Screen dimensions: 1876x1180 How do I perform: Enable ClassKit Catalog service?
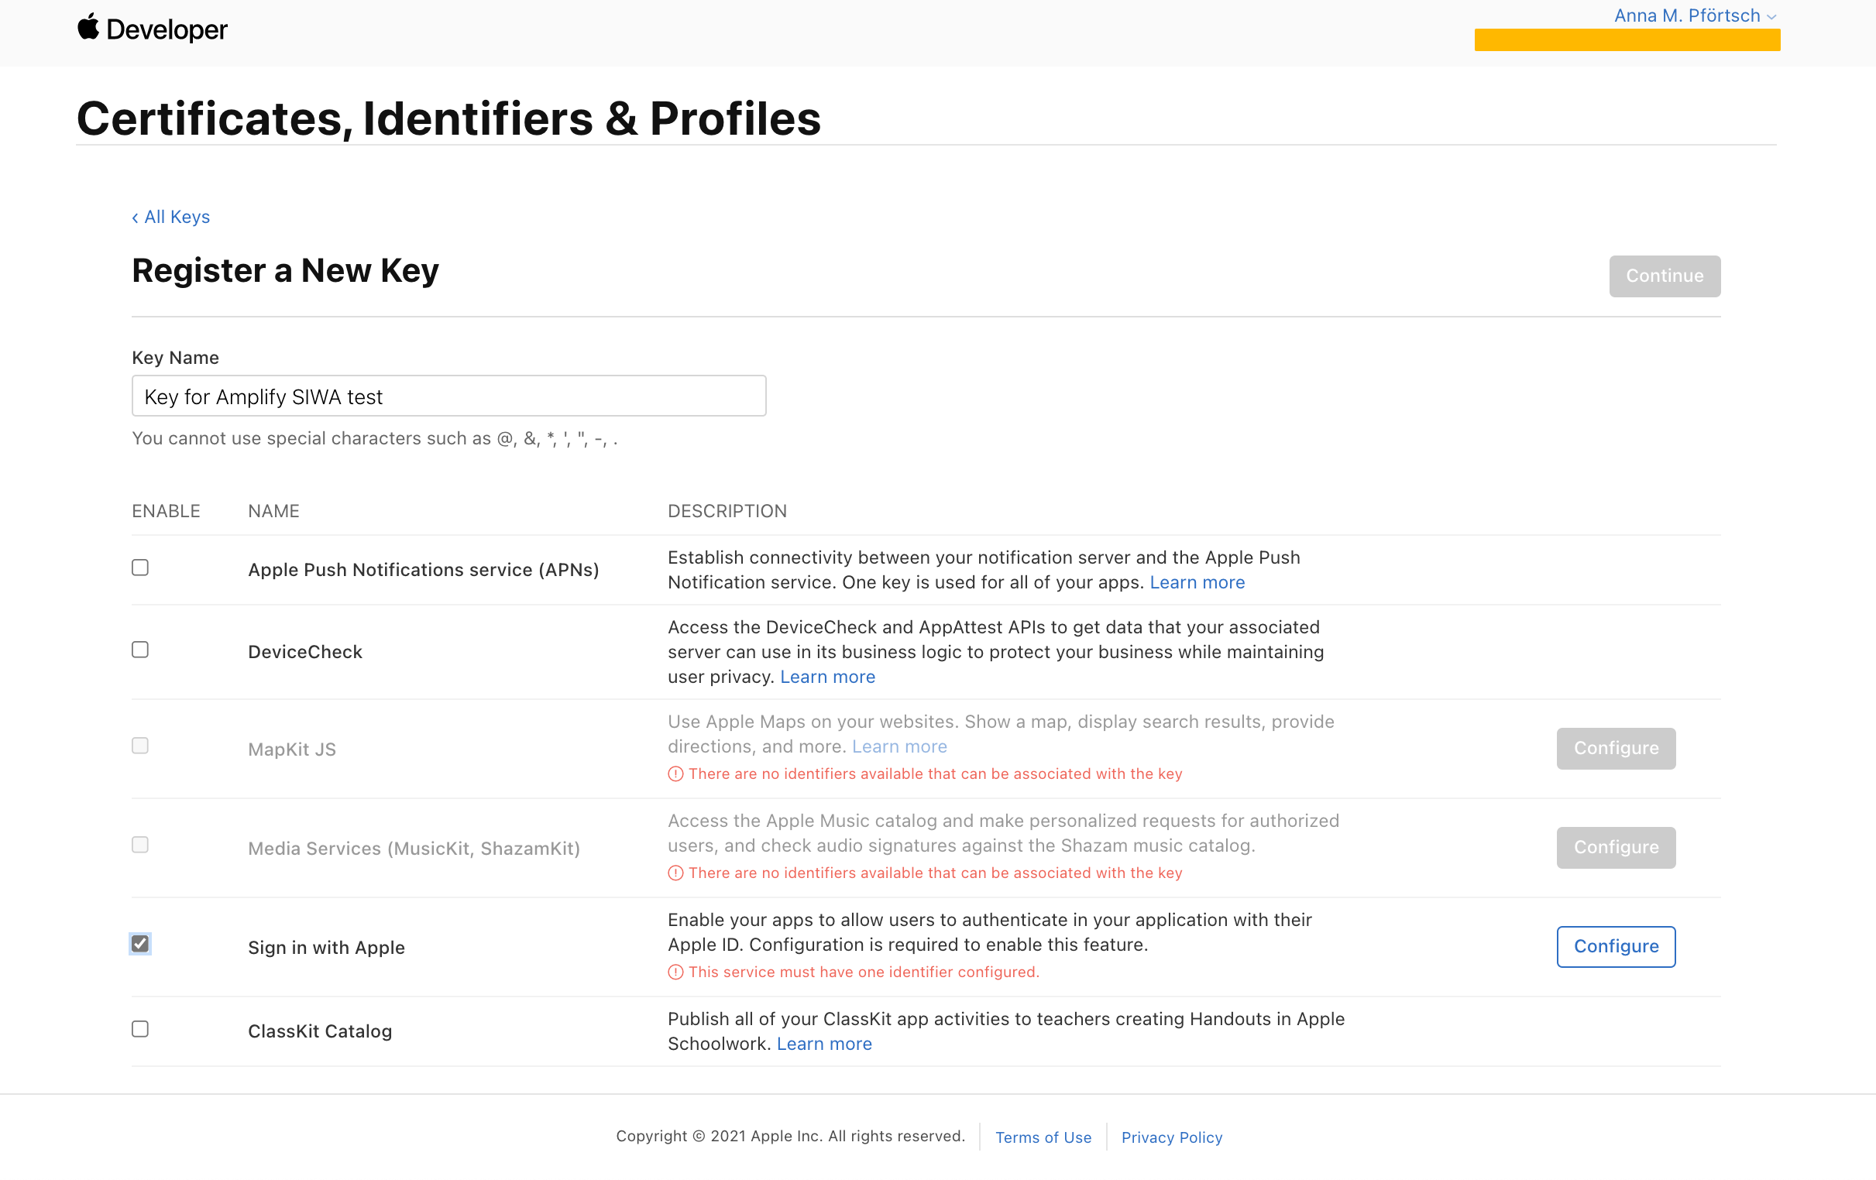click(140, 1029)
